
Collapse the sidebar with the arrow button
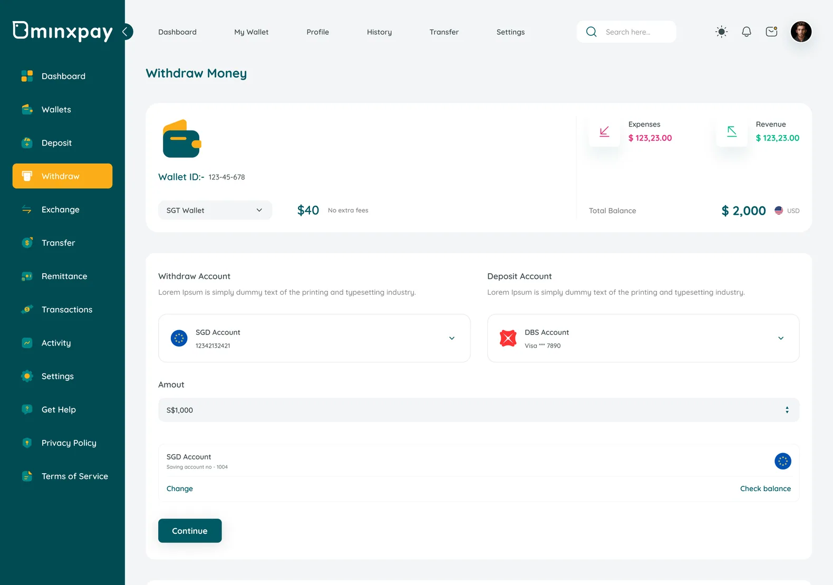[125, 32]
